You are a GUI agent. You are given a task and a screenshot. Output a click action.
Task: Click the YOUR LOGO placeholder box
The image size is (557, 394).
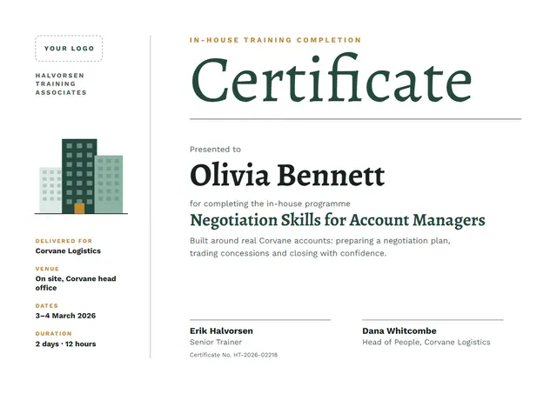69,49
